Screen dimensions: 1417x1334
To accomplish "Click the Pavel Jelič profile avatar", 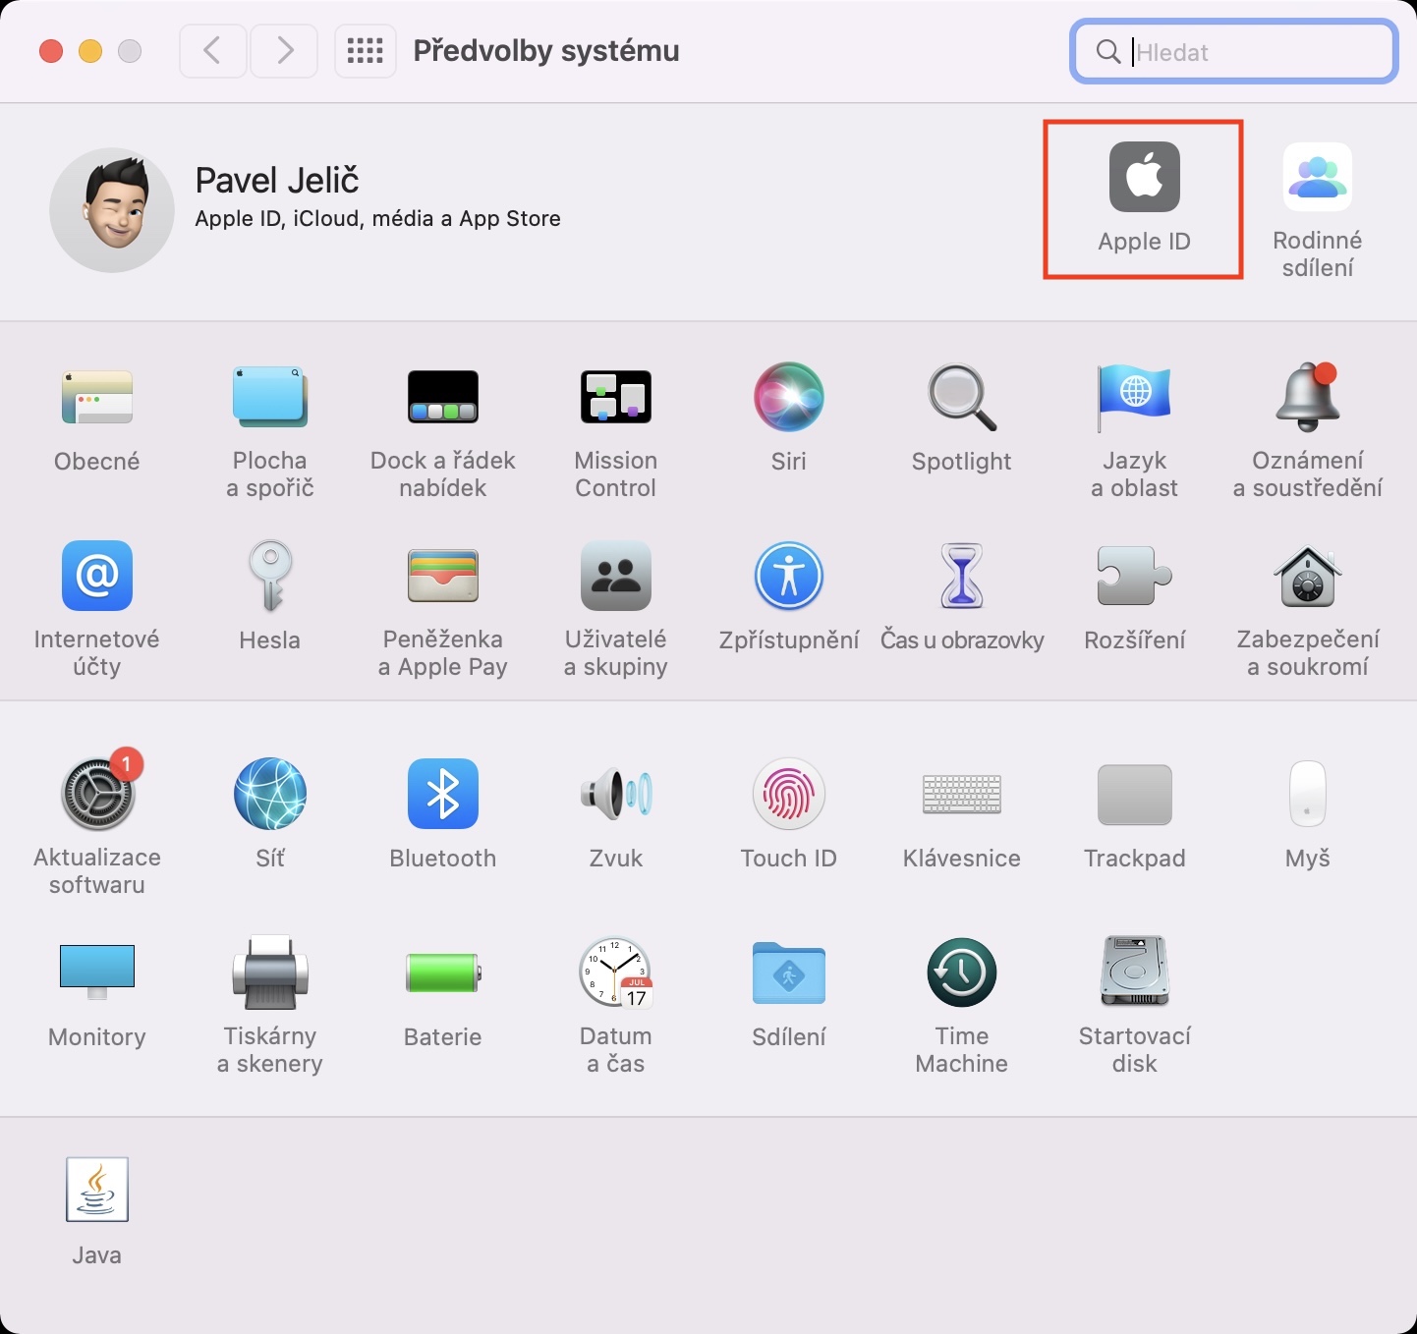I will coord(112,210).
